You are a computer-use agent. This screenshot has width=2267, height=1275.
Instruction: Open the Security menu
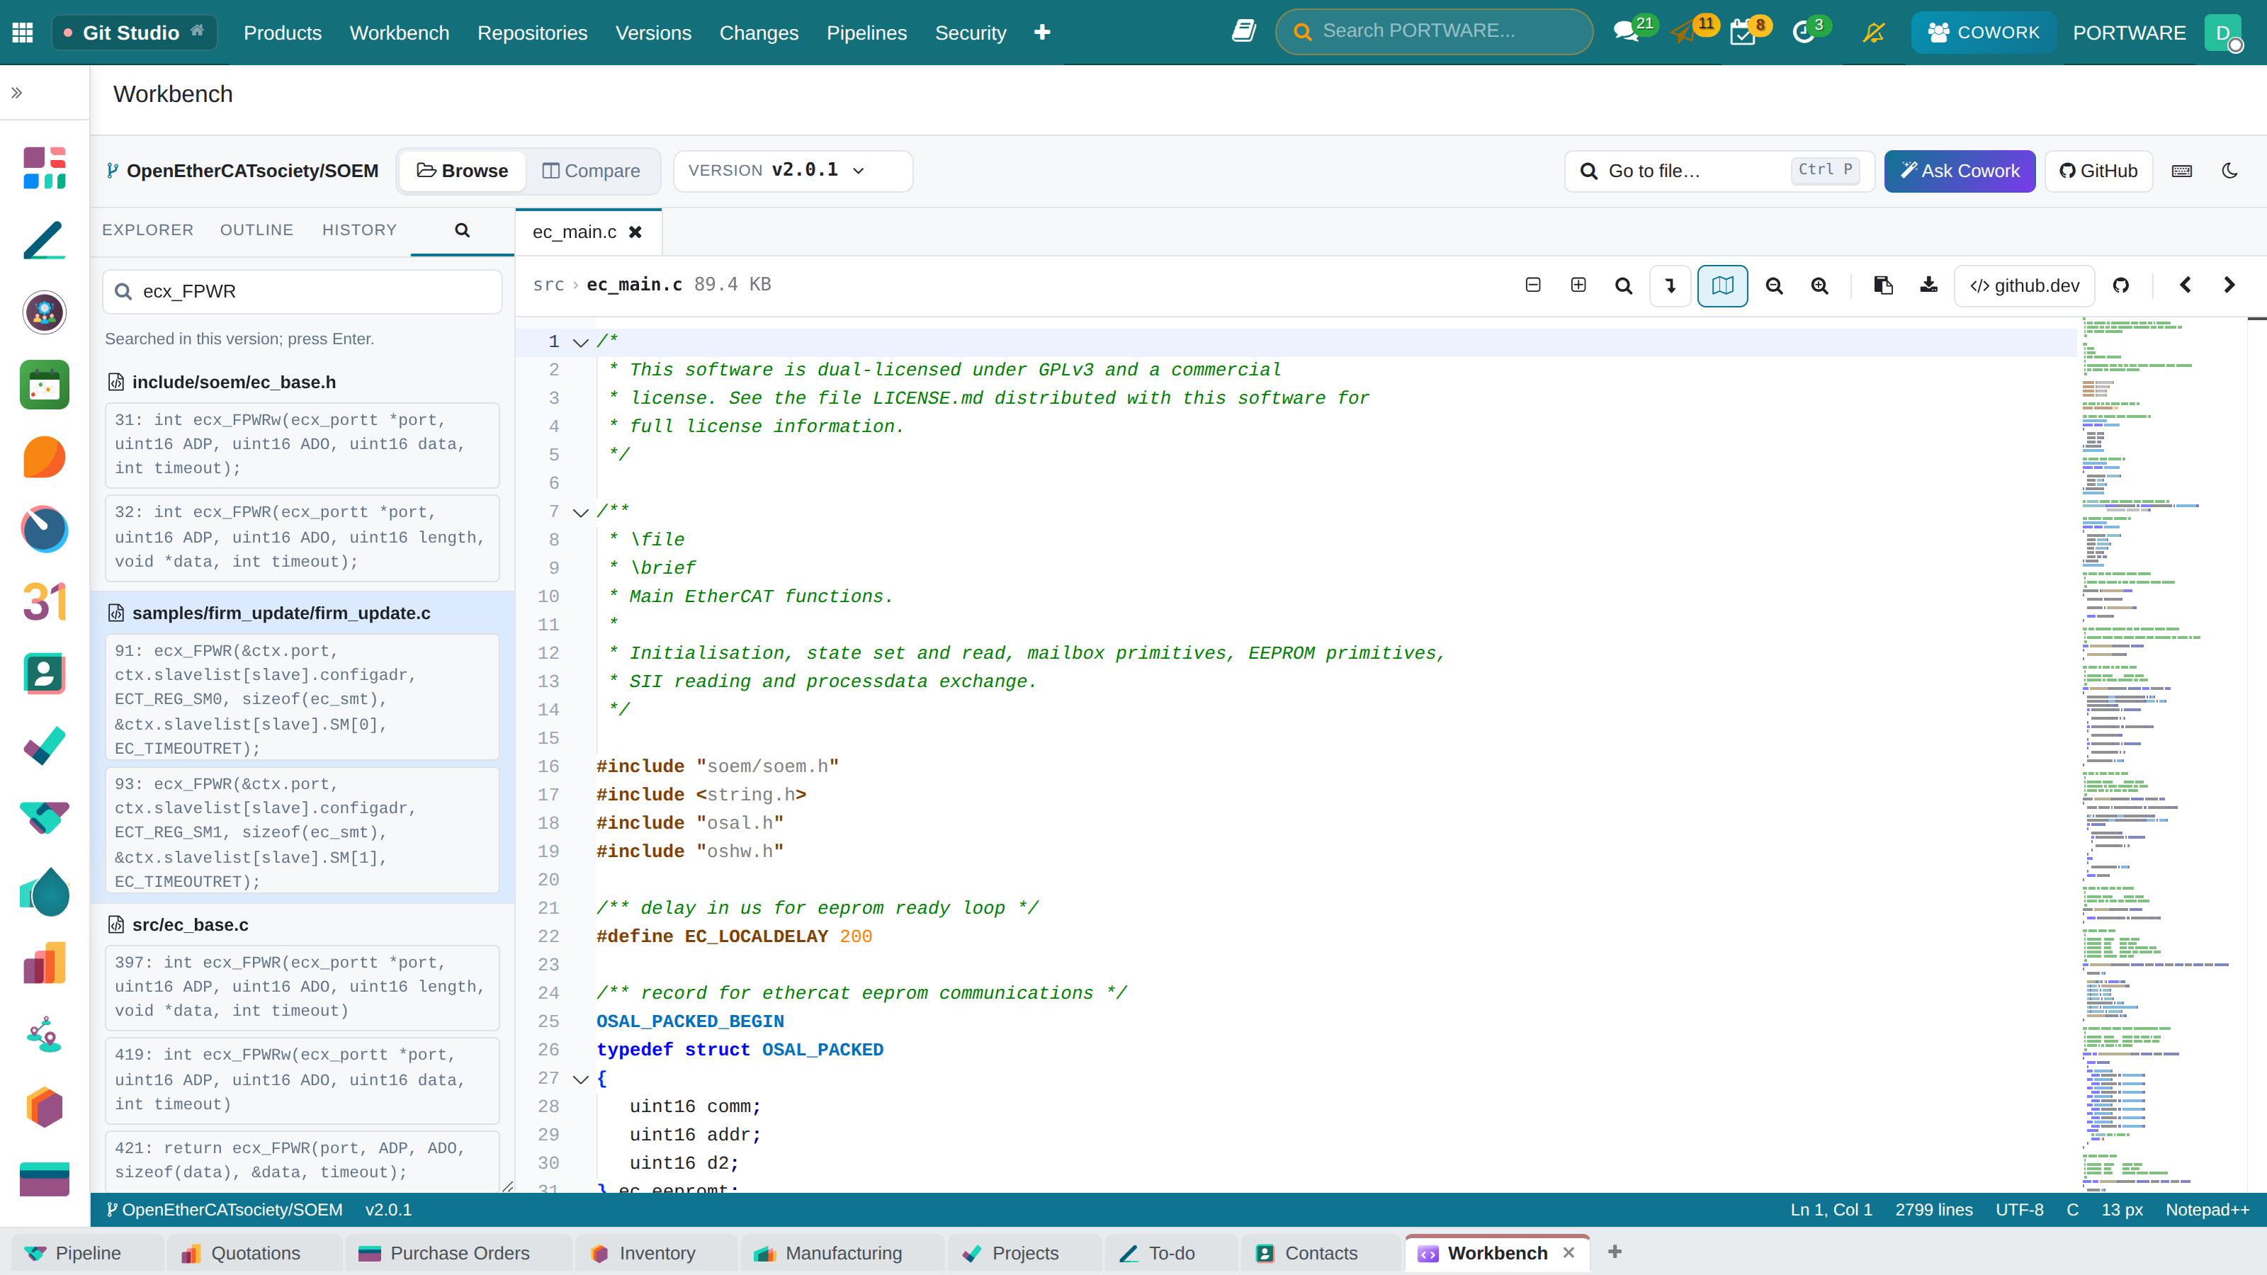pyautogui.click(x=970, y=33)
